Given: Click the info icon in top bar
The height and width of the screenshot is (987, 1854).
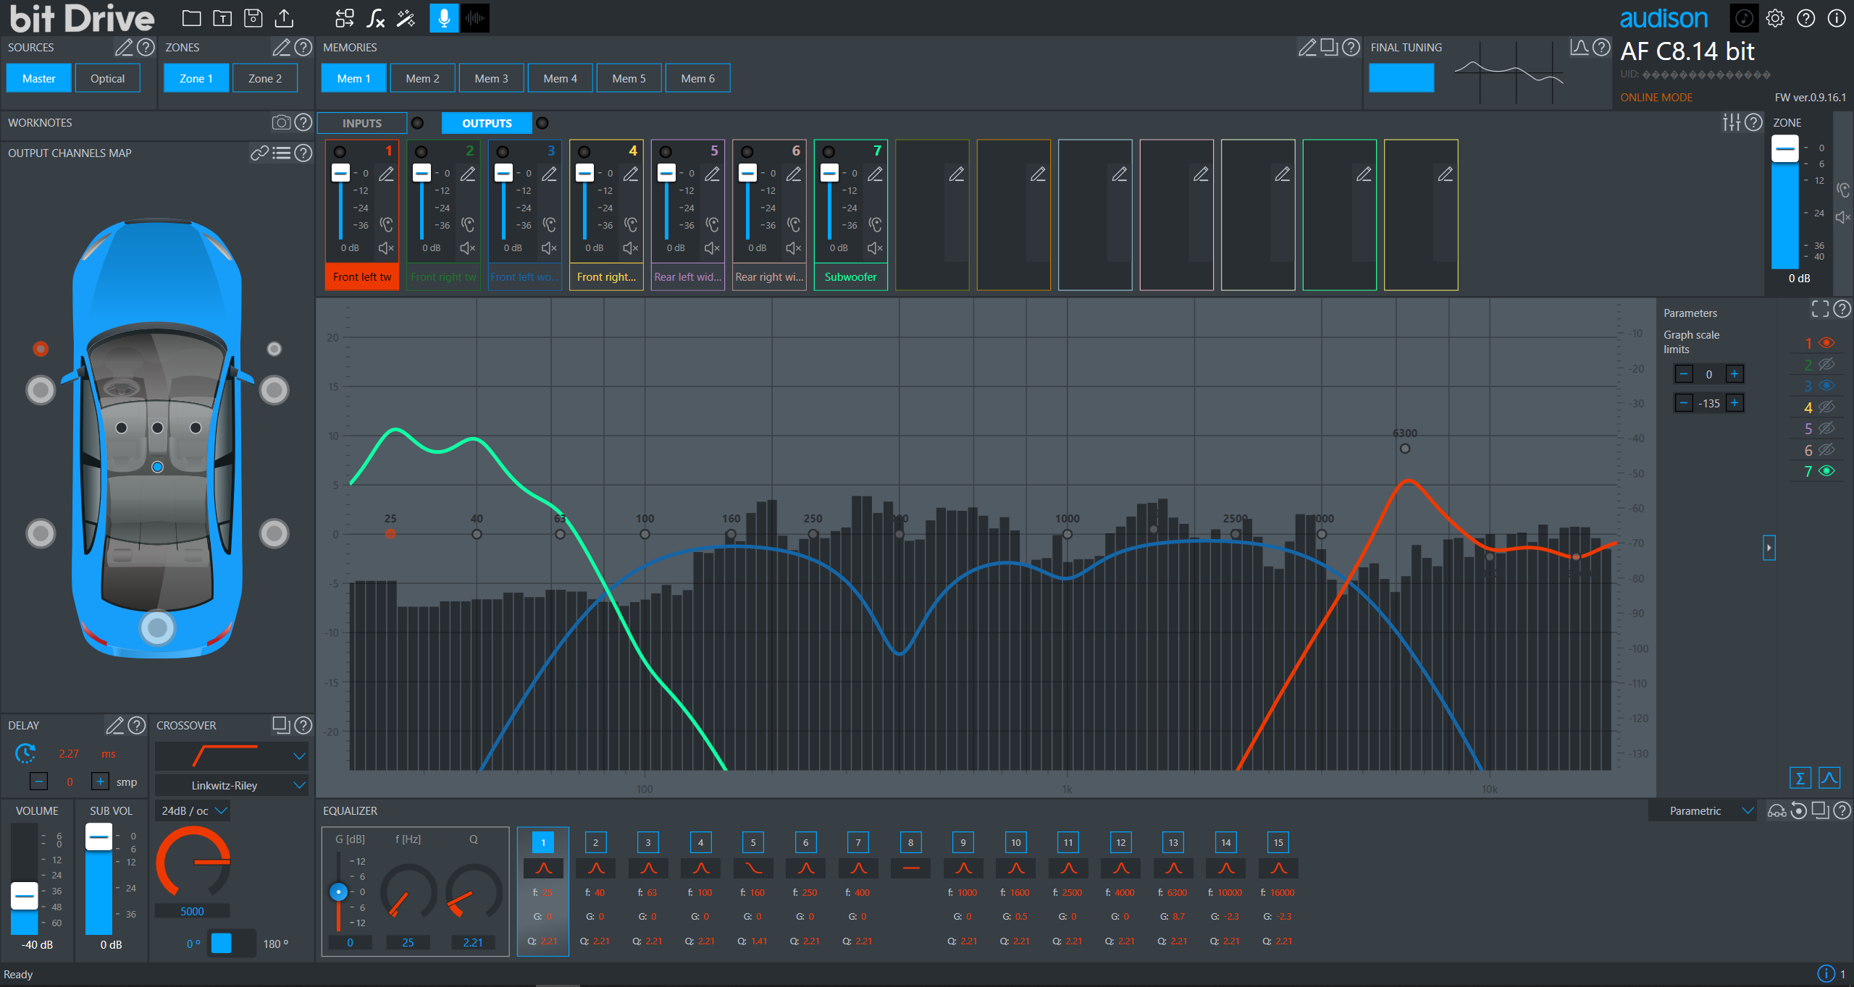Looking at the screenshot, I should (1837, 18).
